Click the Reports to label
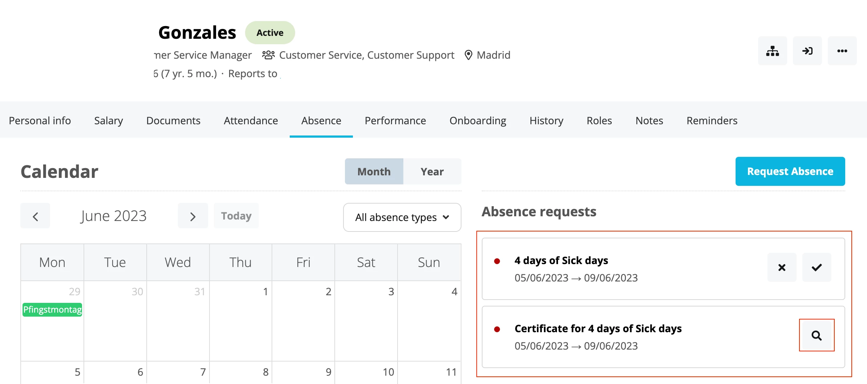This screenshot has width=867, height=384. (x=253, y=74)
